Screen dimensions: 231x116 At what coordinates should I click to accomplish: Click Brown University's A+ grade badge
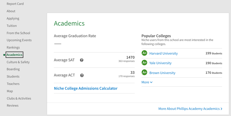144,72
